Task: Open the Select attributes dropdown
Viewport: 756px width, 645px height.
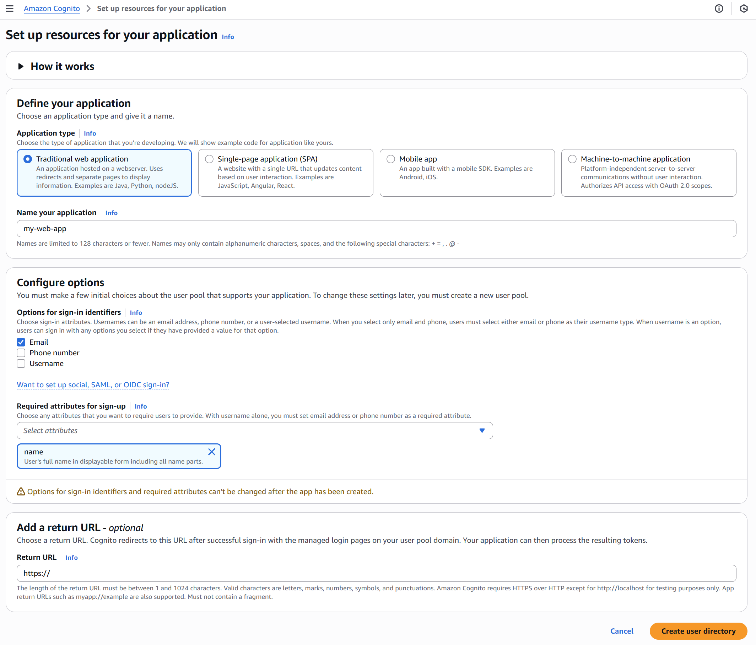Action: coord(254,431)
